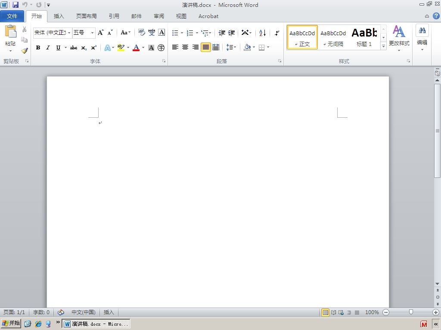Viewport: 441px width, 330px height.
Task: Switch to the 审阅 tab
Action: [x=159, y=16]
